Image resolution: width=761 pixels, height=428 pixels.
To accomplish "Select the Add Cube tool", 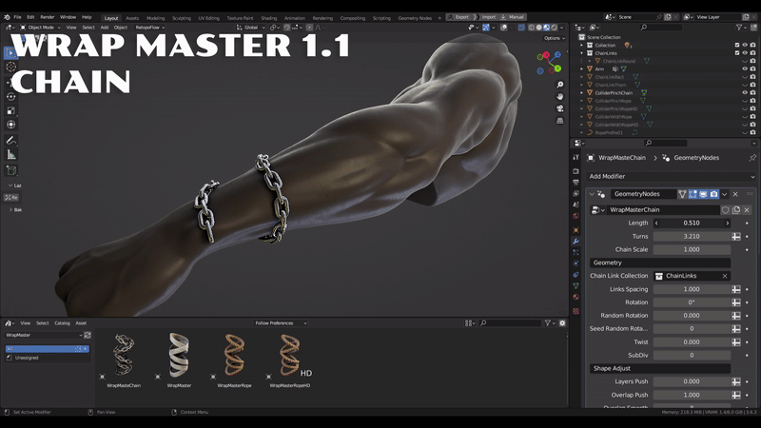I will [x=10, y=170].
